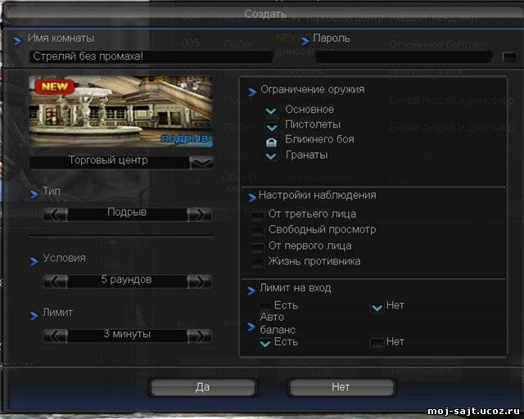Select Есть under Лимит на вход
Viewport: 524px width, 419px height.
point(265,306)
